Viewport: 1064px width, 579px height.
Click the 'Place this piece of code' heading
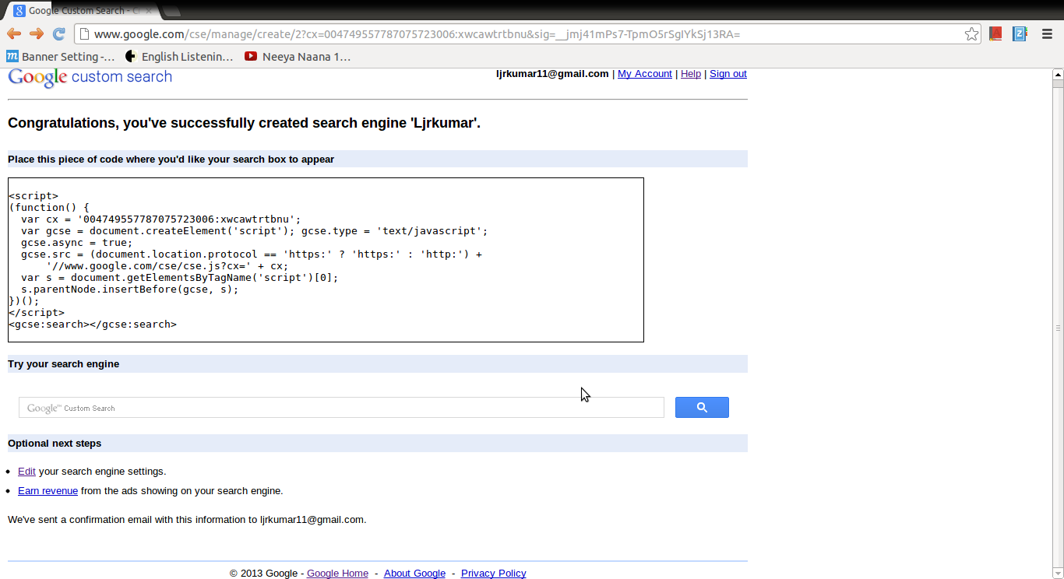click(x=171, y=159)
